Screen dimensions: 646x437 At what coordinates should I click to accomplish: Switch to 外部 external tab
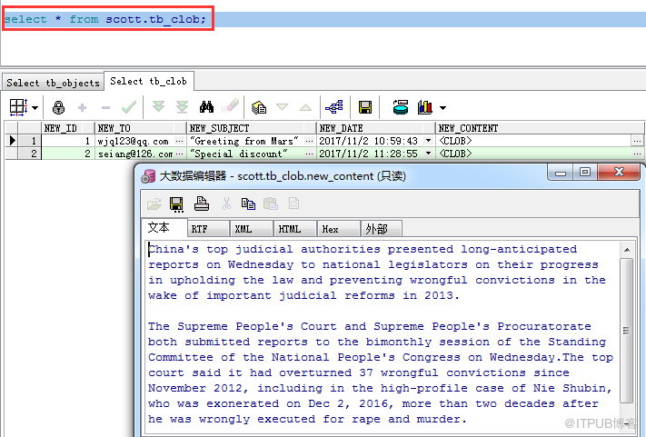[382, 229]
